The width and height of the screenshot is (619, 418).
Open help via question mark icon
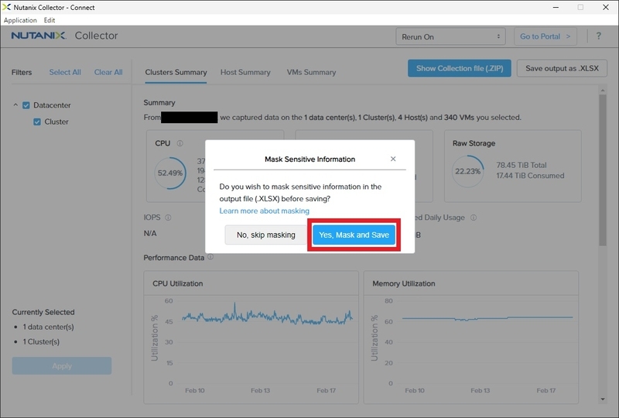coord(598,36)
